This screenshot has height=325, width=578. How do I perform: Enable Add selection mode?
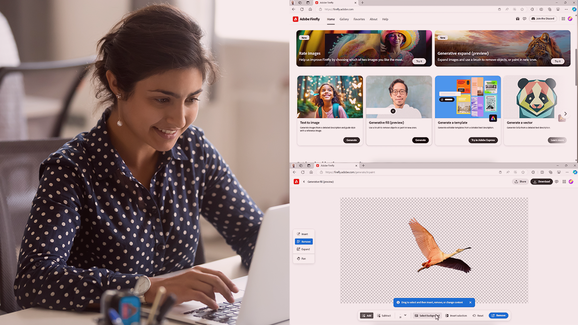(367, 316)
